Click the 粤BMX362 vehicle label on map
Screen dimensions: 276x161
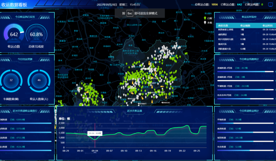[x=166, y=103]
